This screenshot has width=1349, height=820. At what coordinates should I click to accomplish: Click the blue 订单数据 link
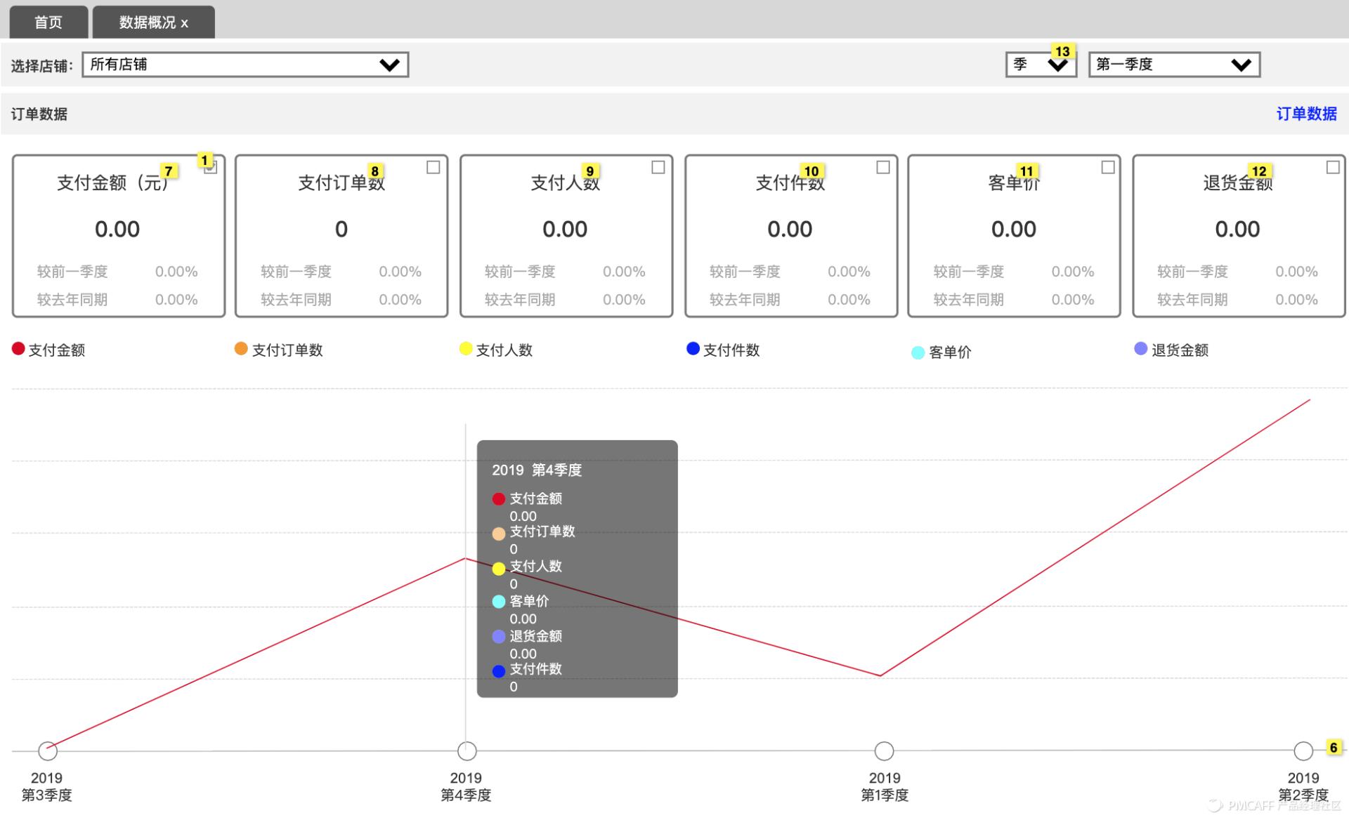pos(1306,114)
